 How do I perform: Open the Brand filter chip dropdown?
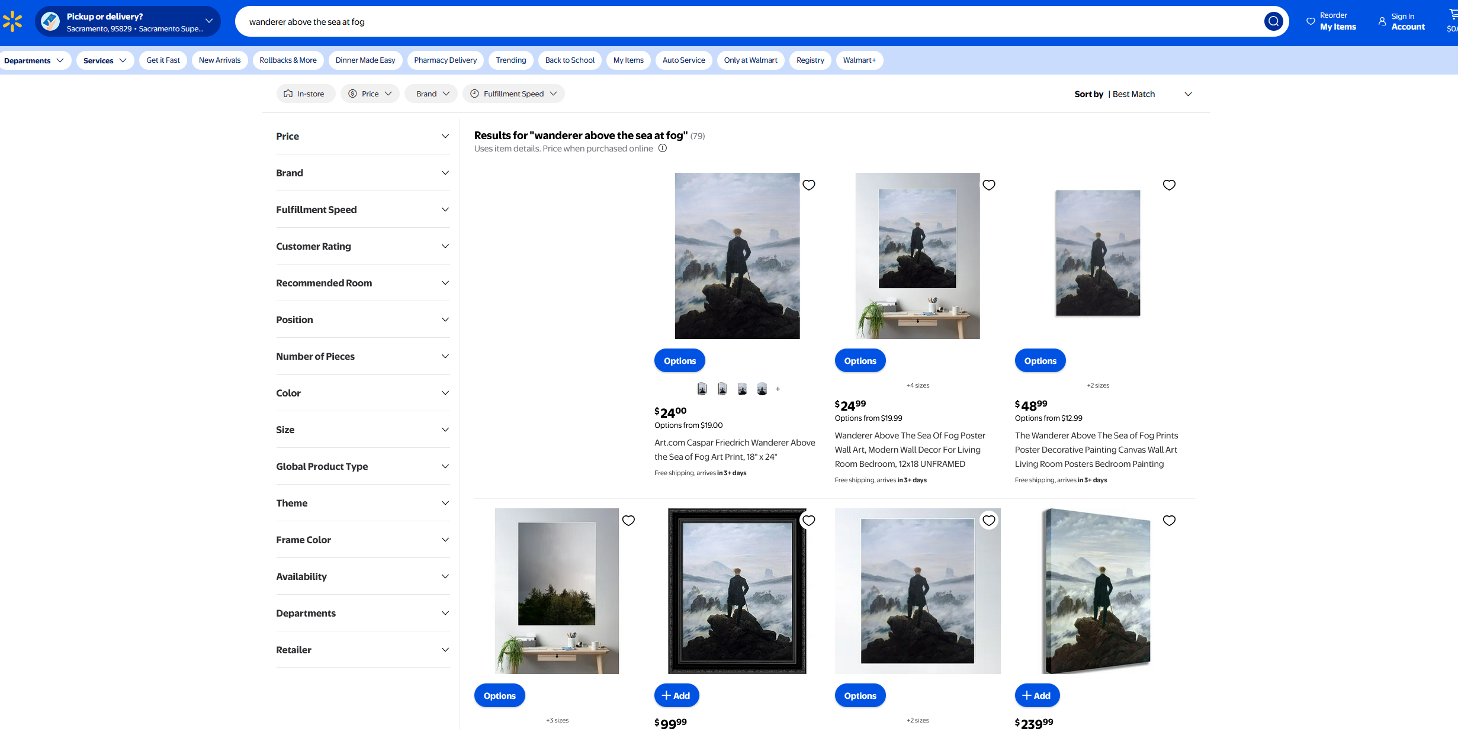431,93
